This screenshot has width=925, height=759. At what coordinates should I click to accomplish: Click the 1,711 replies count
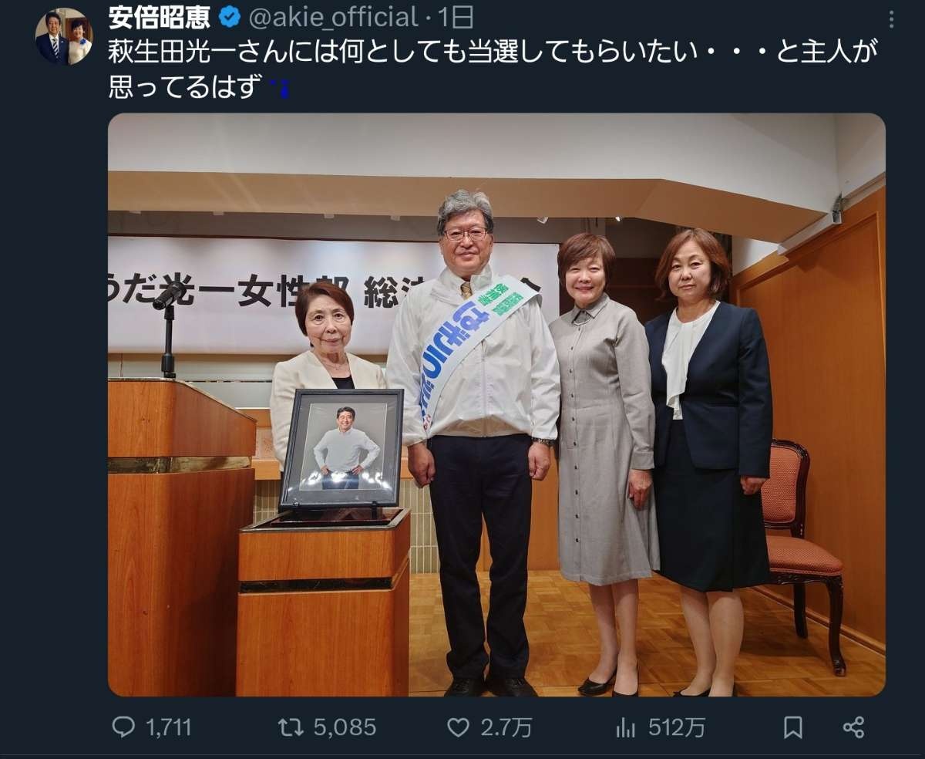(x=166, y=727)
